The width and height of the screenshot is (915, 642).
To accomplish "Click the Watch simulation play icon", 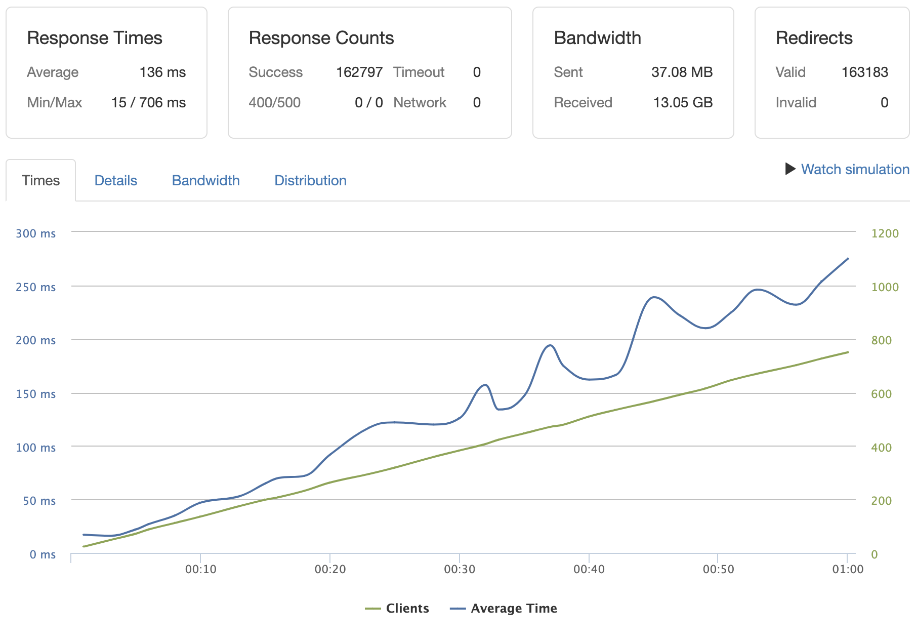I will 790,169.
